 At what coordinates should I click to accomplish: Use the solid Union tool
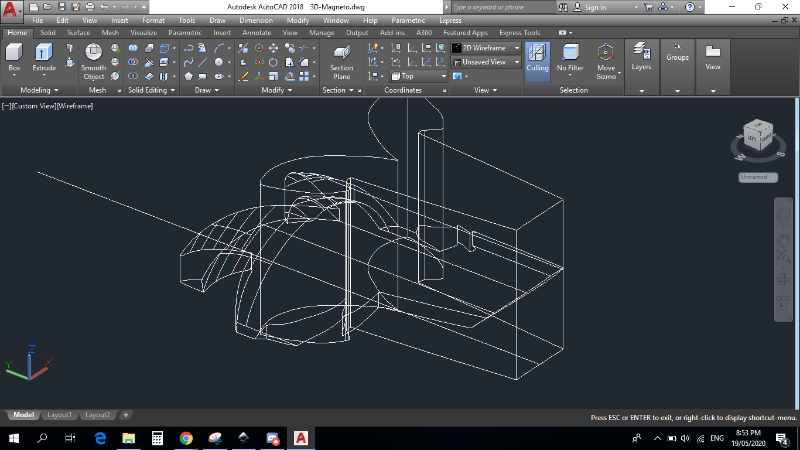coord(134,48)
